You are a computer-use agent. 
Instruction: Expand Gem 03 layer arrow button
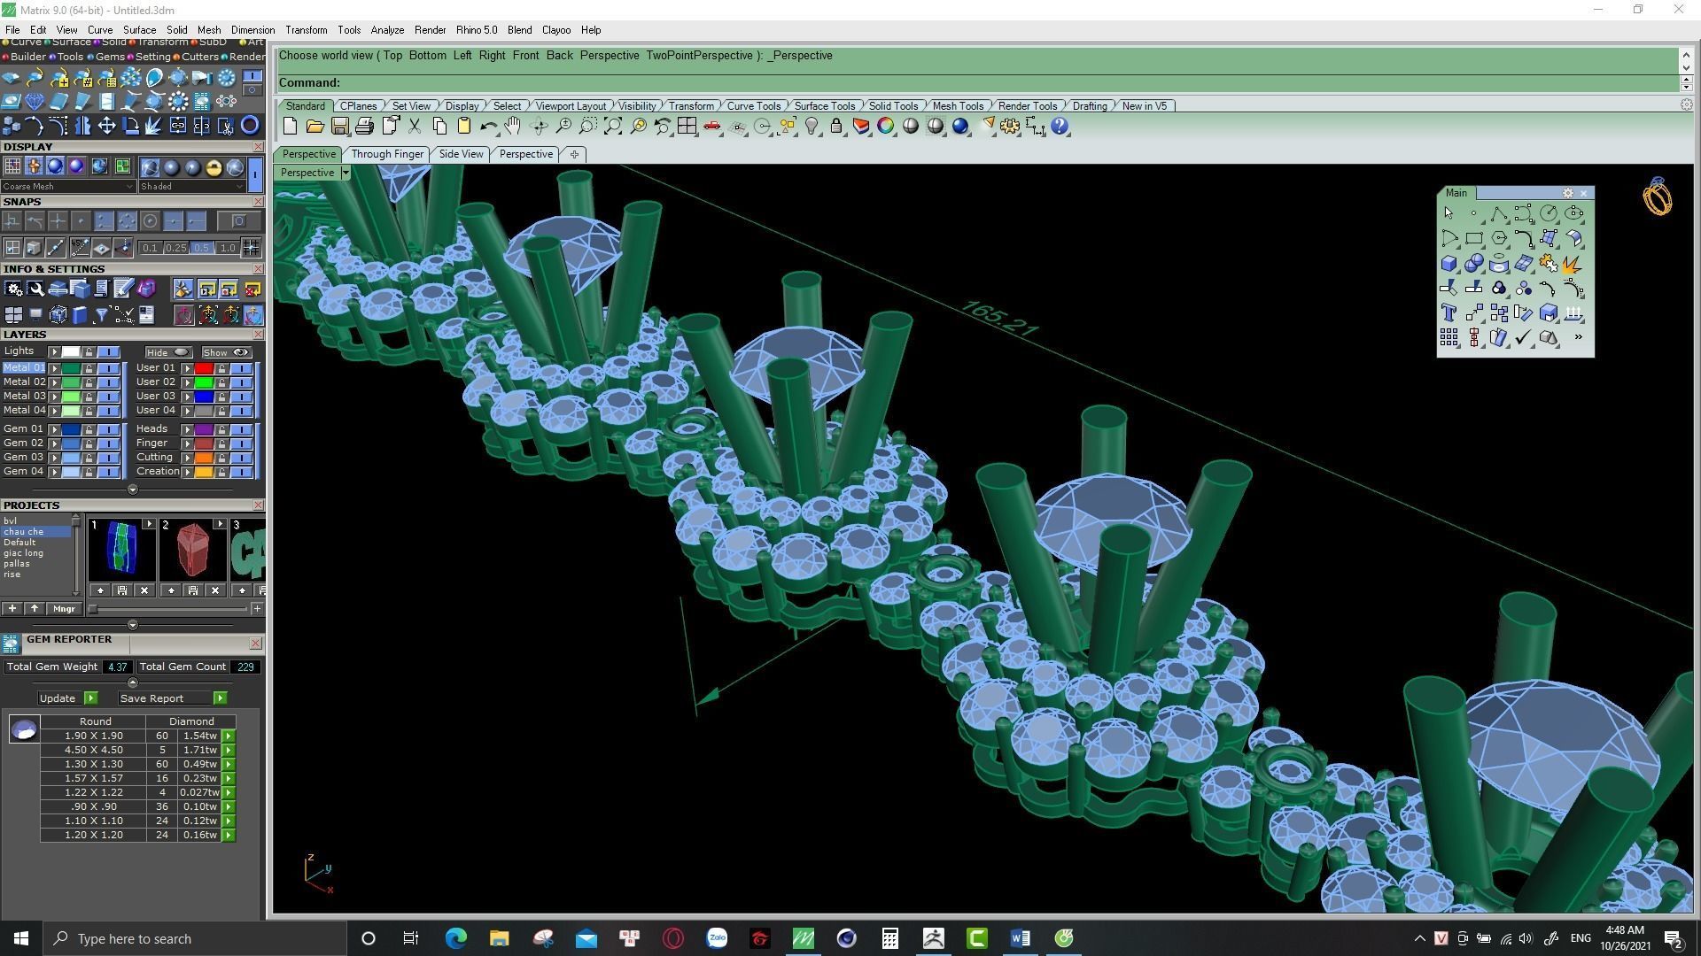tap(54, 458)
